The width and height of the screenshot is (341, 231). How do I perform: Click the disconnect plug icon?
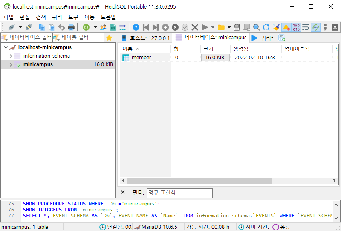click(x=29, y=27)
